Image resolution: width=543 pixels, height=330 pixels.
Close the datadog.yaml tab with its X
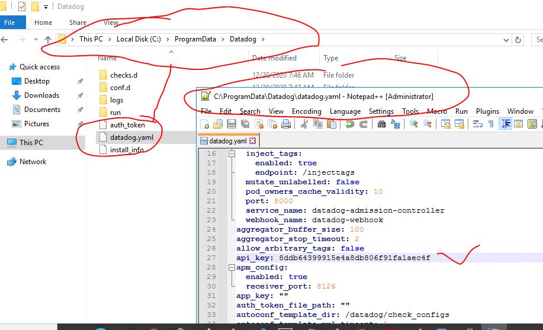pos(252,141)
